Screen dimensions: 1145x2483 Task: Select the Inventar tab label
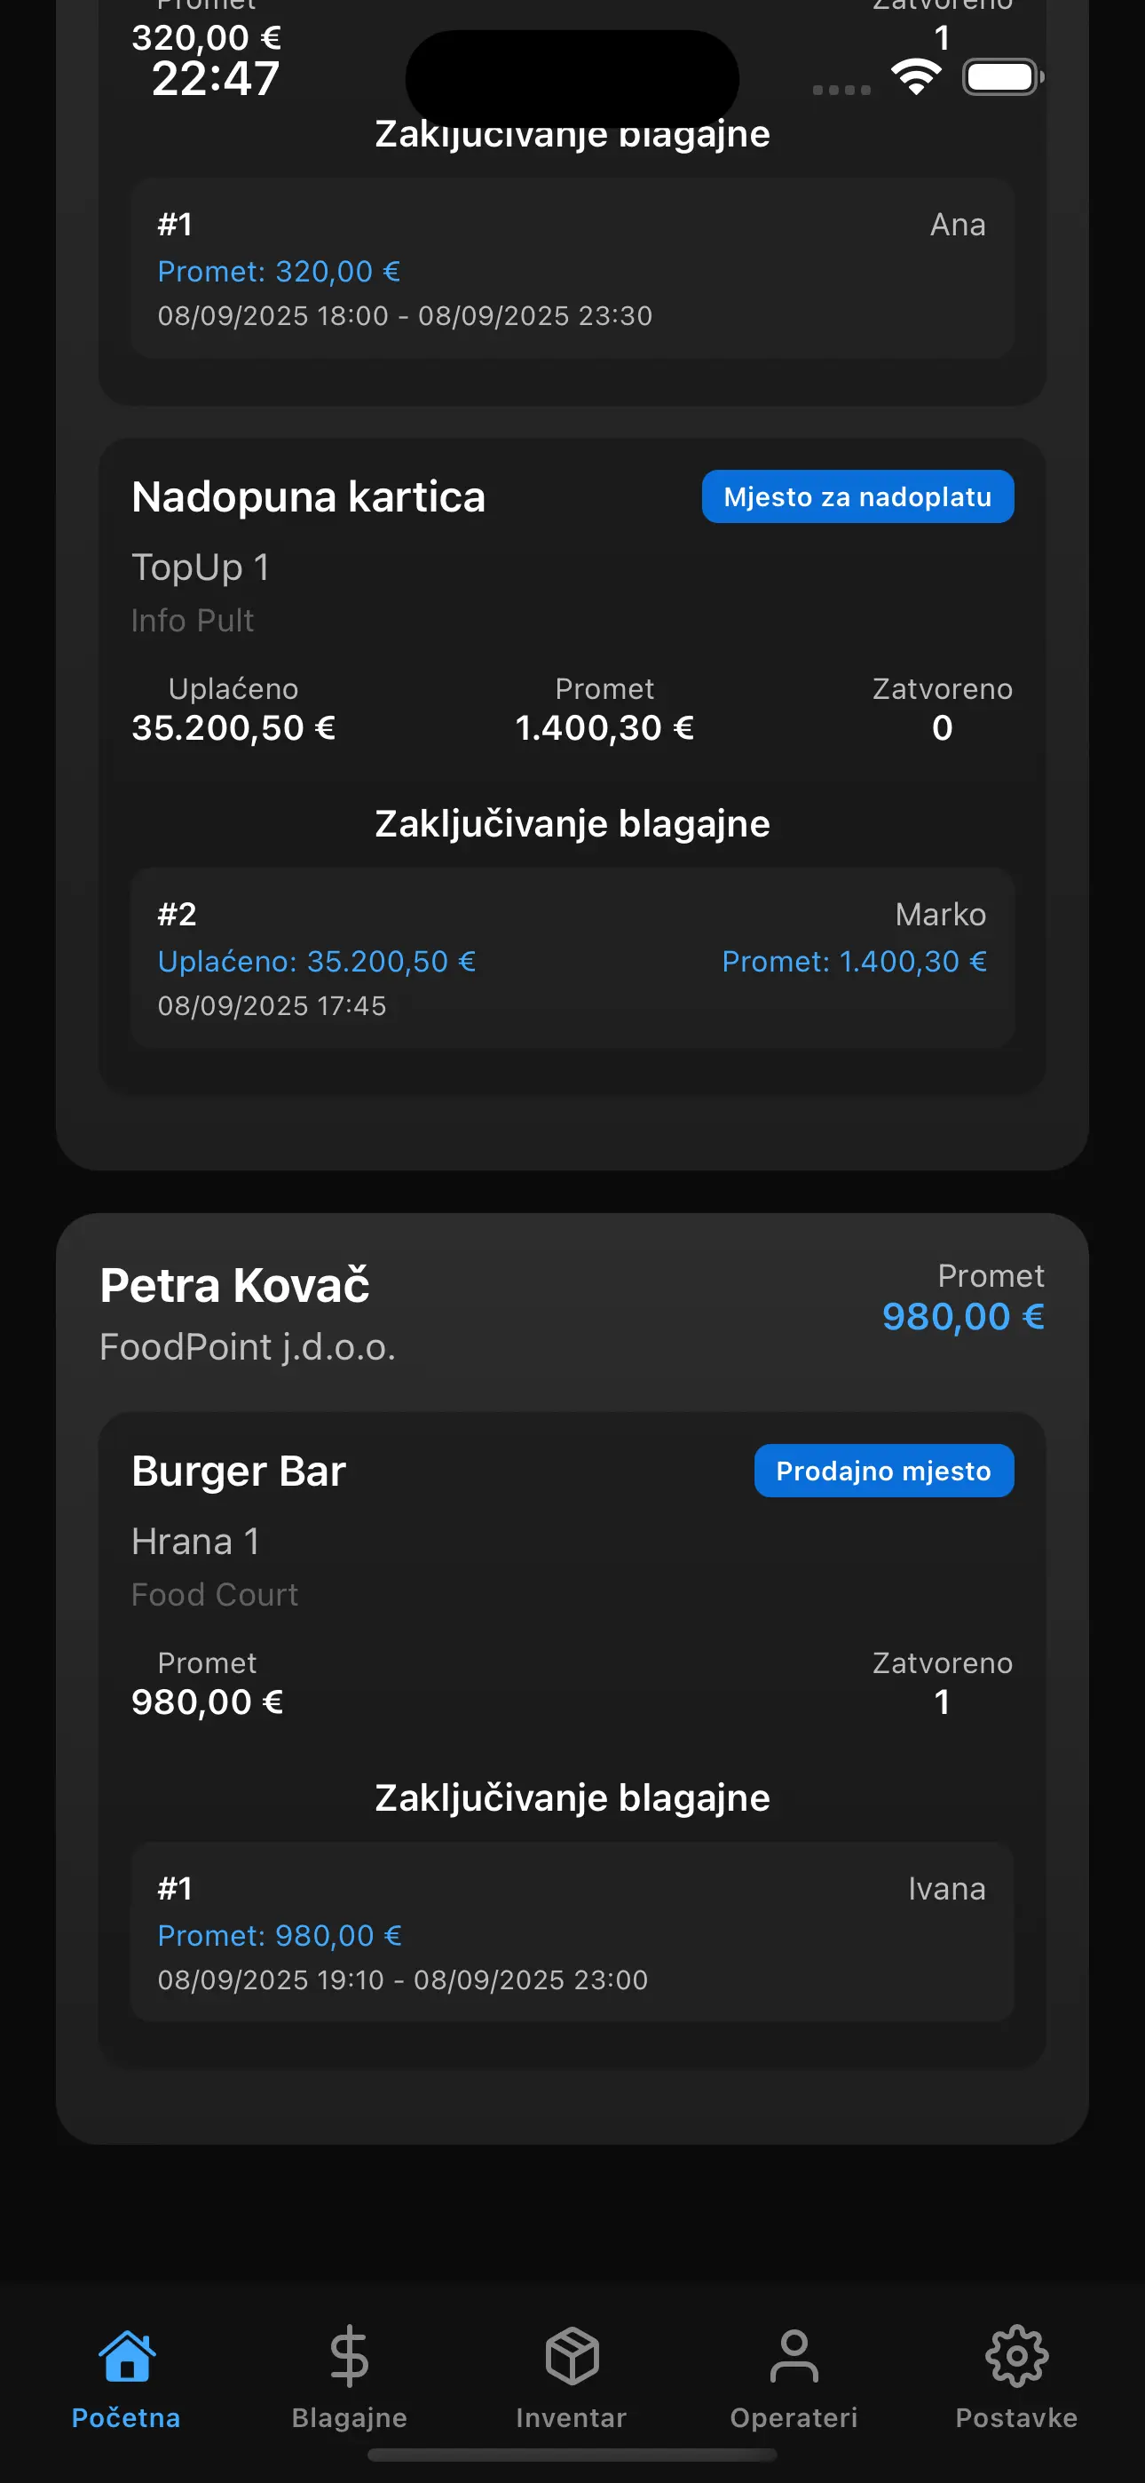coord(572,2417)
